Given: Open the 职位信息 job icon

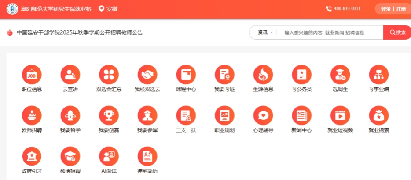Looking at the screenshot, I should click(32, 75).
